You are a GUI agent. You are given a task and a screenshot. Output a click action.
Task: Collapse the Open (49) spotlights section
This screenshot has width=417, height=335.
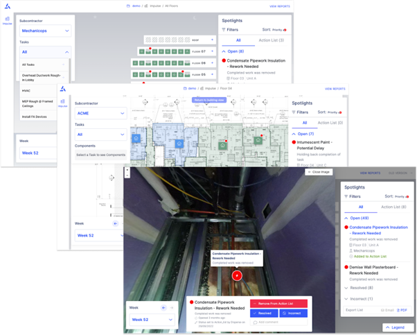pos(357,218)
